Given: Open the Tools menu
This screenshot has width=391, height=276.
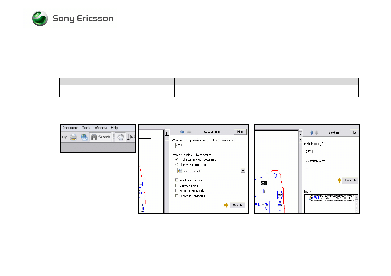Looking at the screenshot, I should pyautogui.click(x=86, y=128).
